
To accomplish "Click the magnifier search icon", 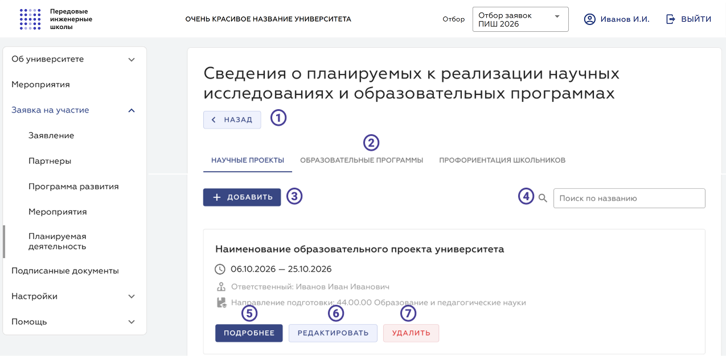I will [543, 198].
